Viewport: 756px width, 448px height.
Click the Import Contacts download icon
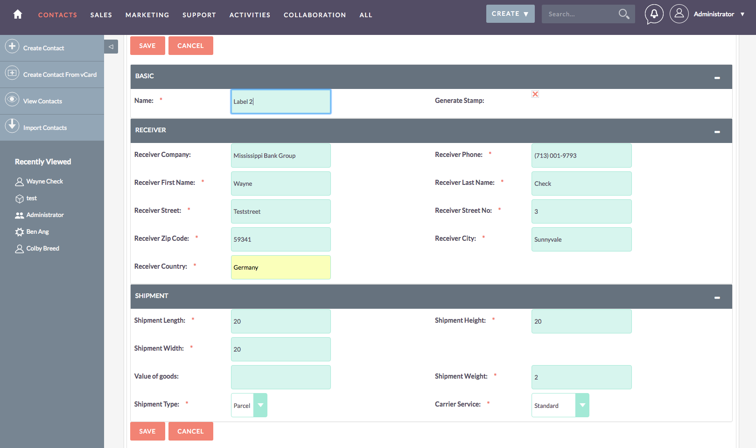tap(12, 126)
